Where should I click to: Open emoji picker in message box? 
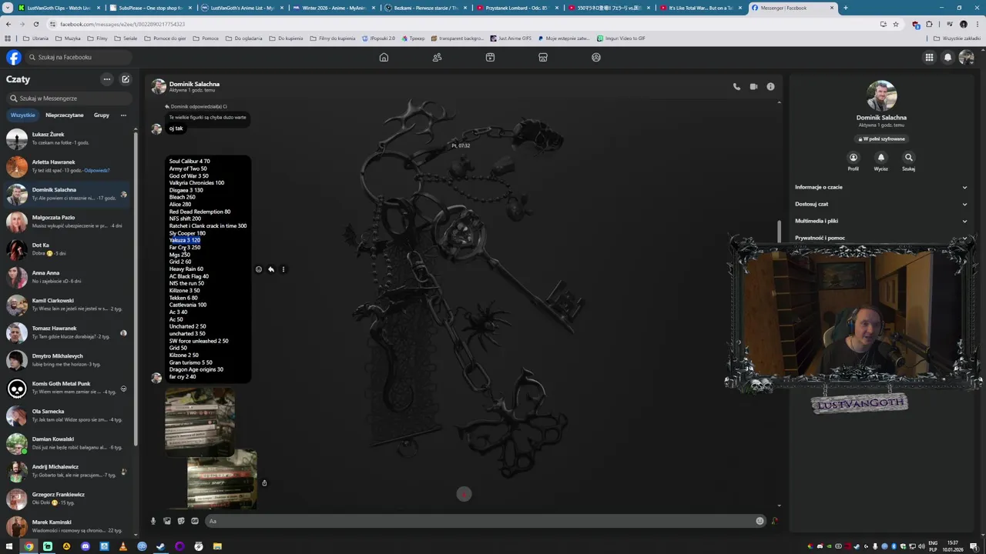point(760,521)
